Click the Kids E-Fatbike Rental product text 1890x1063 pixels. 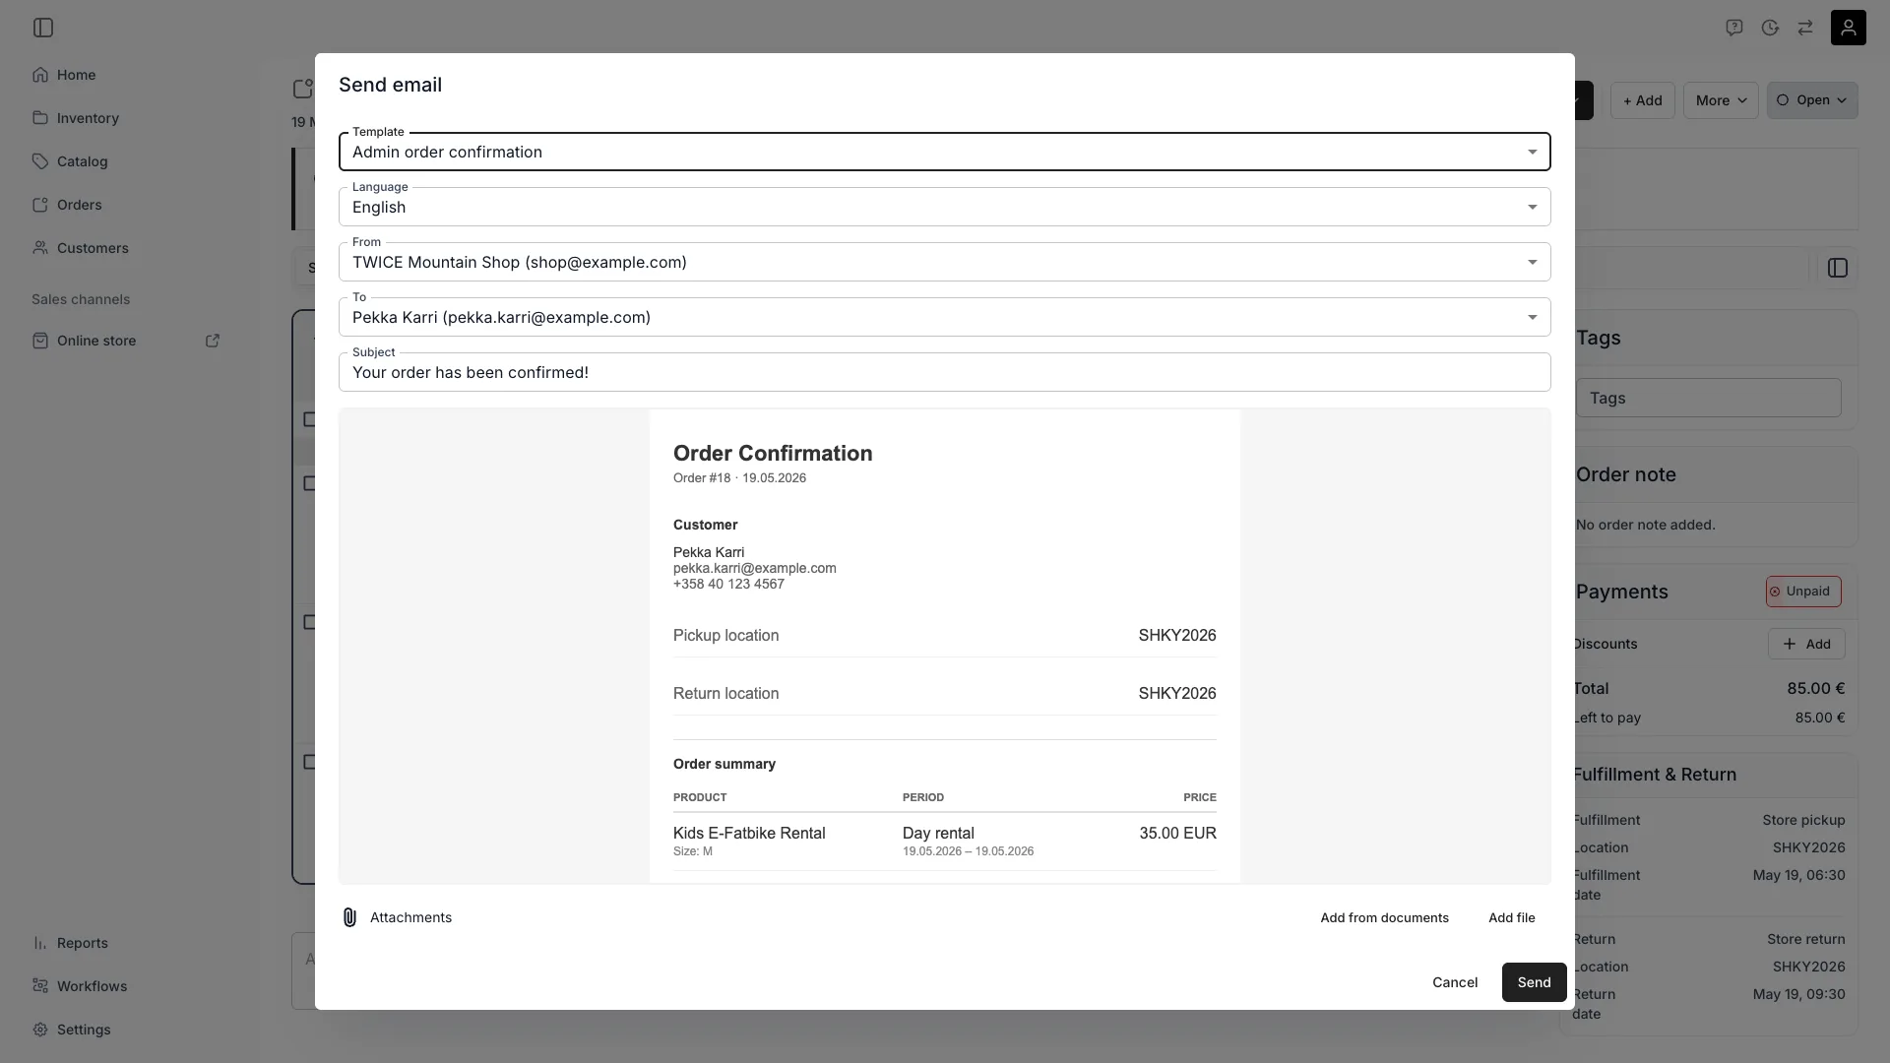[749, 833]
